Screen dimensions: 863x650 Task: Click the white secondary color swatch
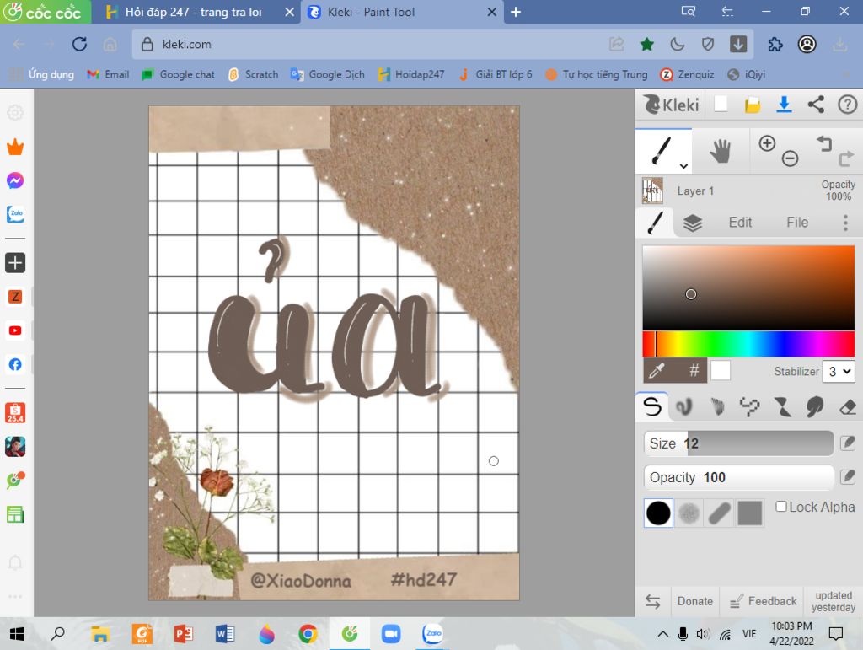click(x=721, y=370)
